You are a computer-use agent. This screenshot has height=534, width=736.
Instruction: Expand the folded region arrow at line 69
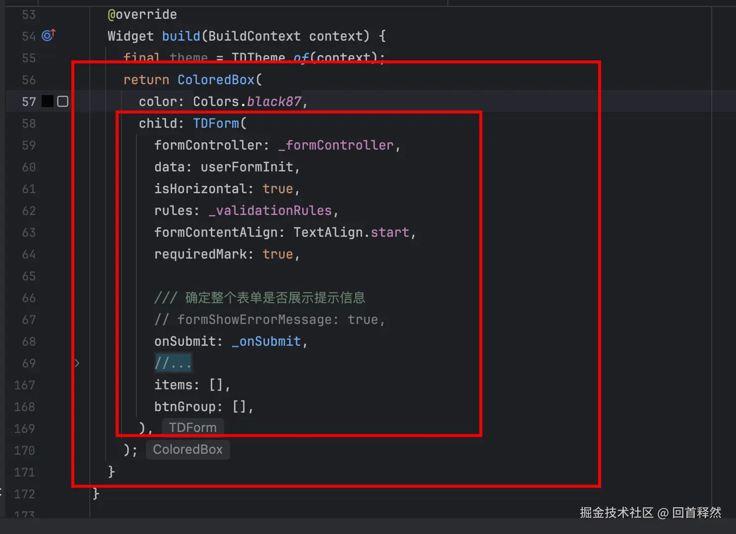click(x=77, y=363)
